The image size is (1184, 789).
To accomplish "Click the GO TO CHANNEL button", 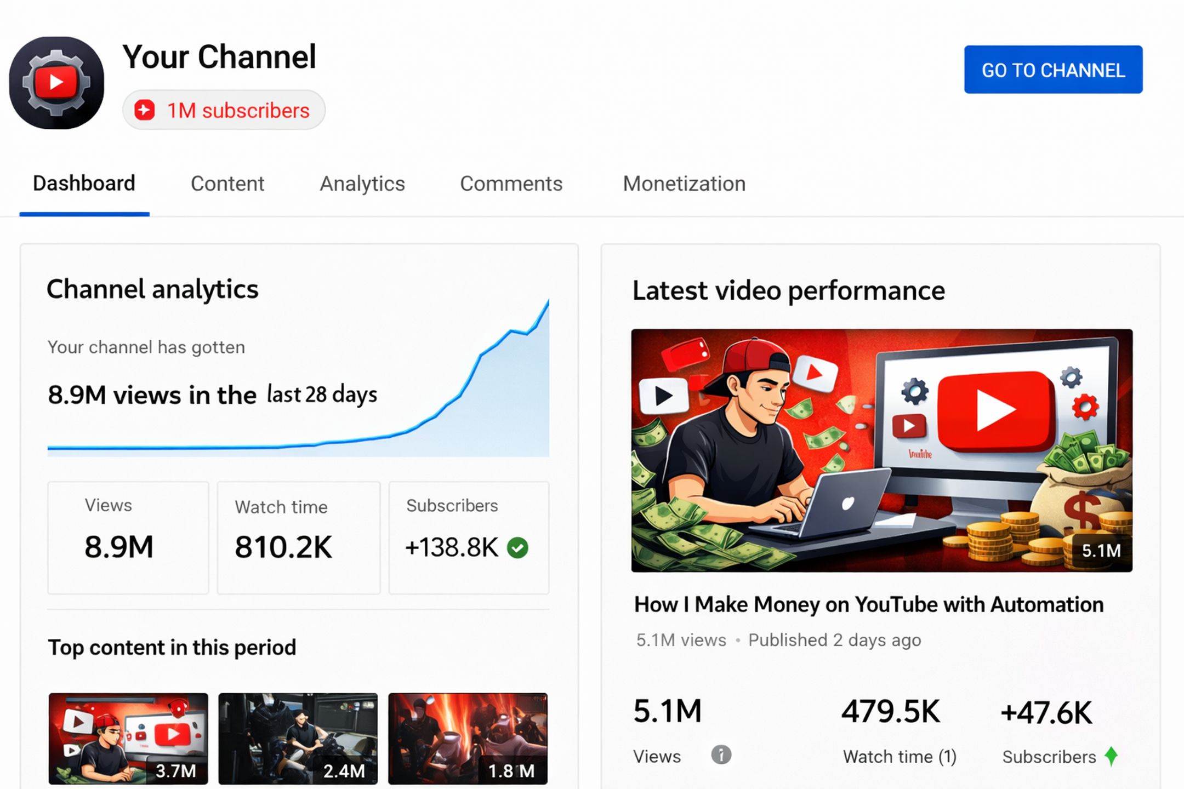I will 1053,70.
